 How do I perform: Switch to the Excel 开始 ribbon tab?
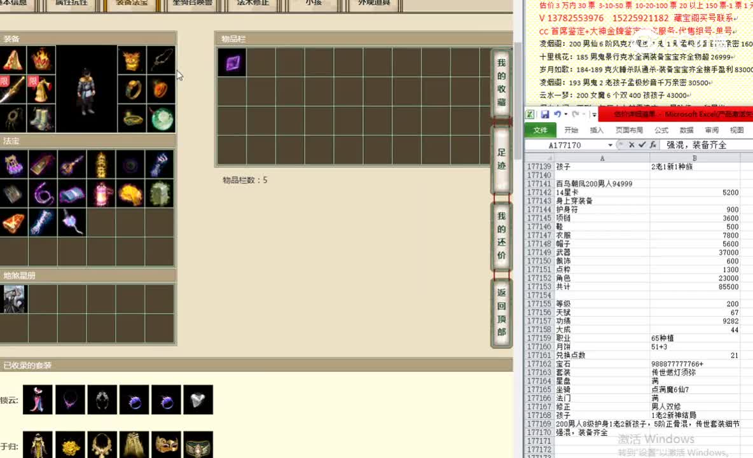[x=572, y=130]
